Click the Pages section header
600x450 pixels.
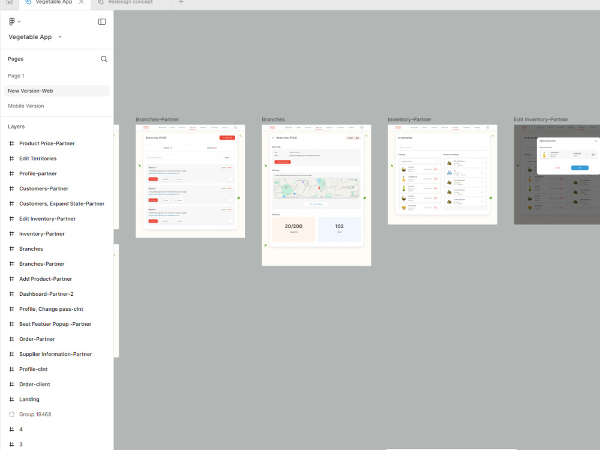[x=16, y=59]
